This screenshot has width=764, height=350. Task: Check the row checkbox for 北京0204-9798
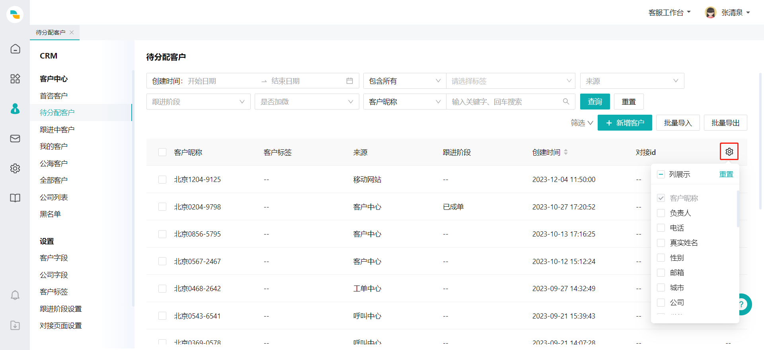162,207
